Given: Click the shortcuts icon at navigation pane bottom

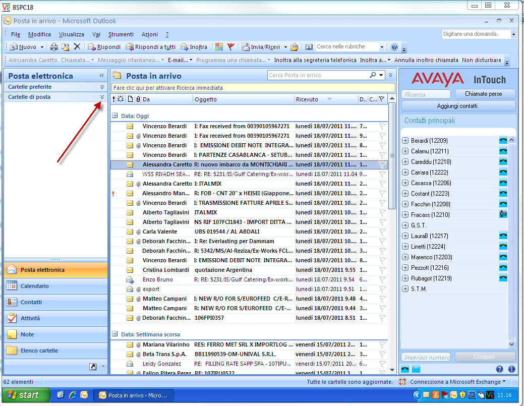Looking at the screenshot, I should [x=93, y=367].
